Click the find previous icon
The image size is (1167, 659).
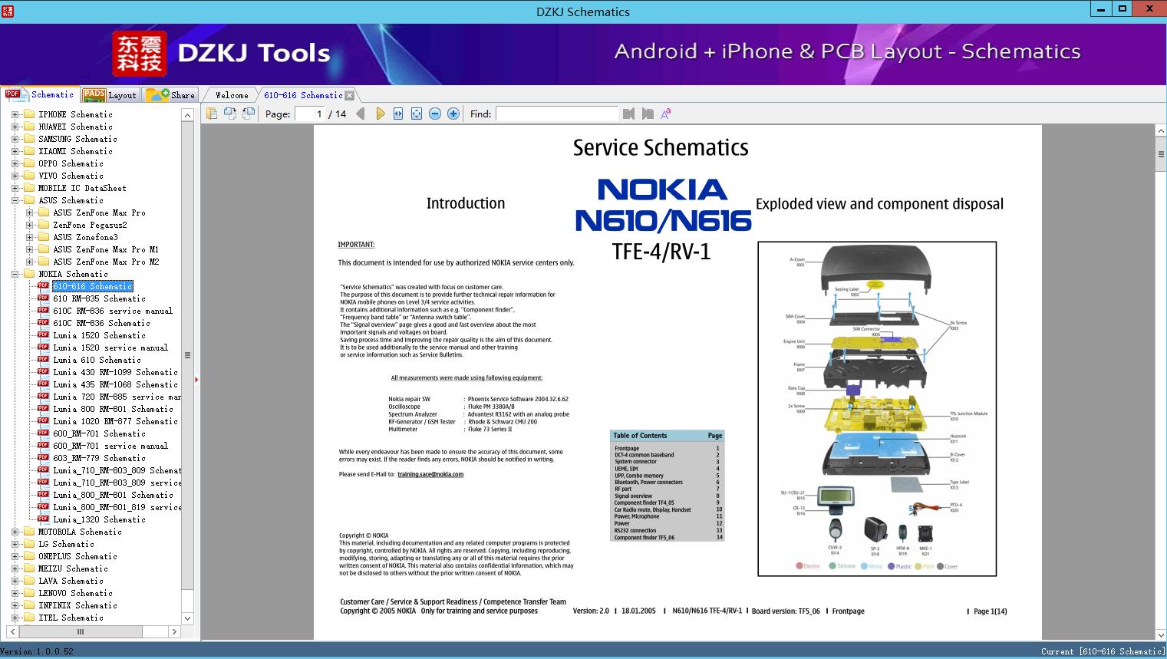(628, 114)
